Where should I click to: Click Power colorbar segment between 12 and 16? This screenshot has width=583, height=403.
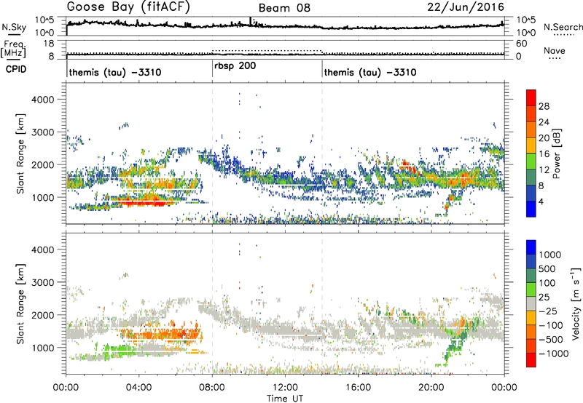[x=531, y=161]
